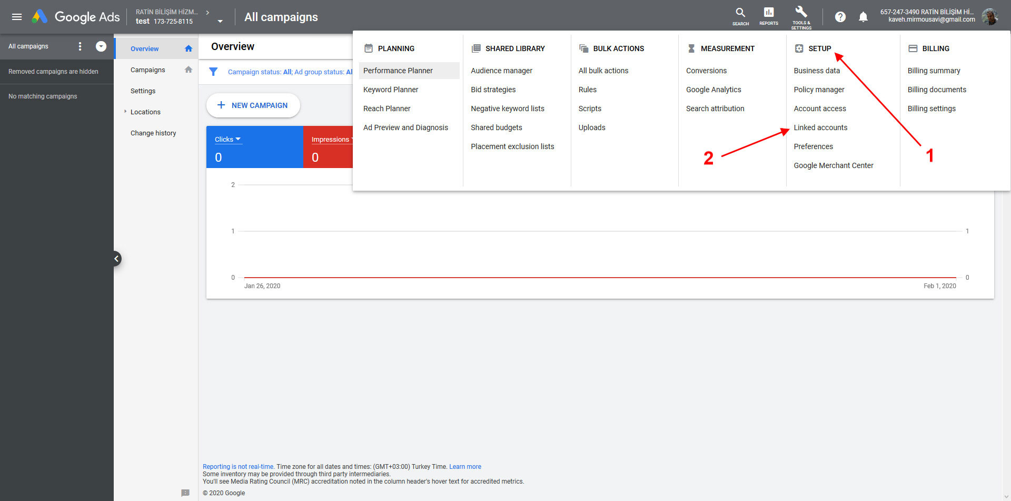
Task: Open Business data under Setup
Action: (x=817, y=71)
